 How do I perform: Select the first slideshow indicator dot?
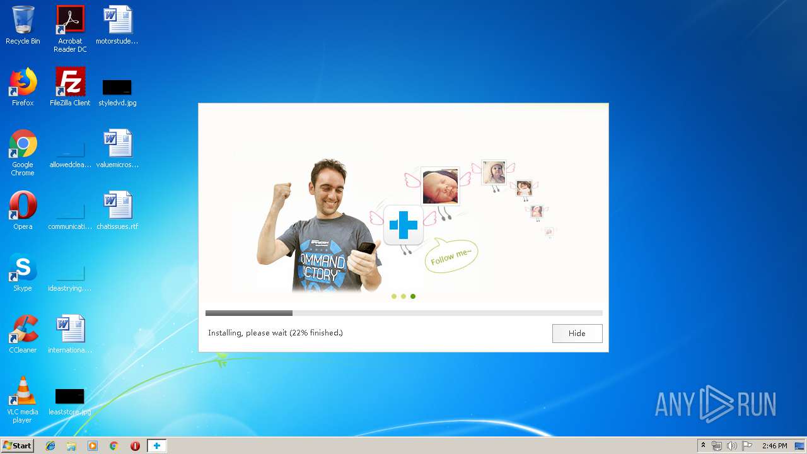(394, 296)
